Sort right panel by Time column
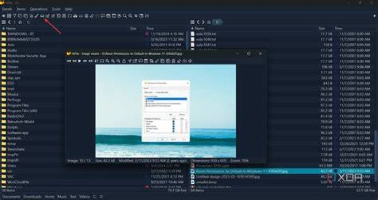This screenshot has height=200, width=378. [x=339, y=28]
